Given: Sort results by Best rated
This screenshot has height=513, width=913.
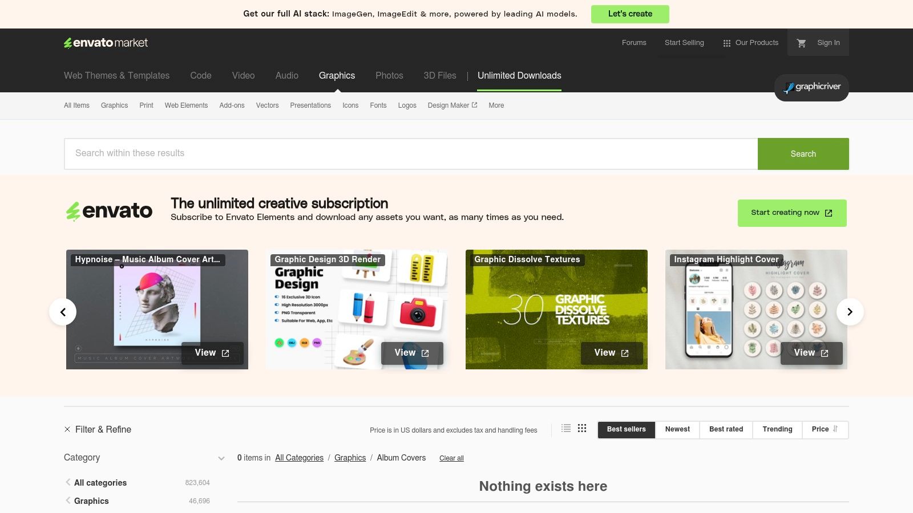Looking at the screenshot, I should [726, 430].
